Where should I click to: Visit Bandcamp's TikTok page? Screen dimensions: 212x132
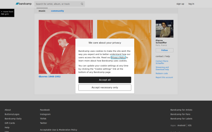coord(43,119)
